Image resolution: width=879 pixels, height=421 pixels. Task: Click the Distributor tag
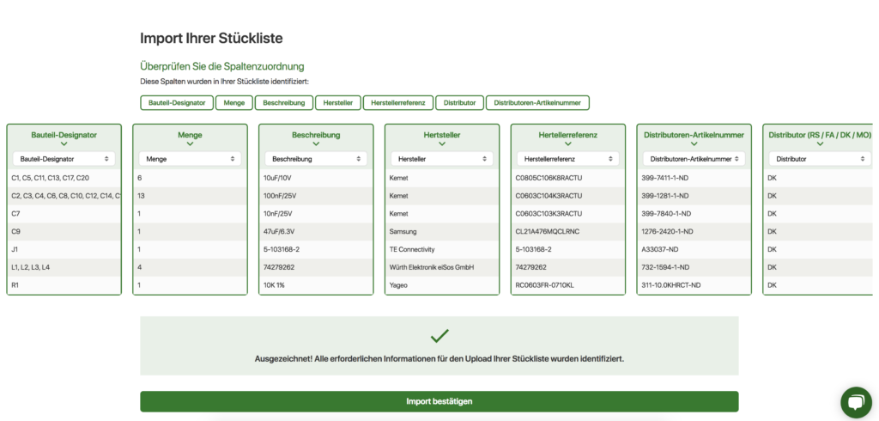pyautogui.click(x=460, y=103)
